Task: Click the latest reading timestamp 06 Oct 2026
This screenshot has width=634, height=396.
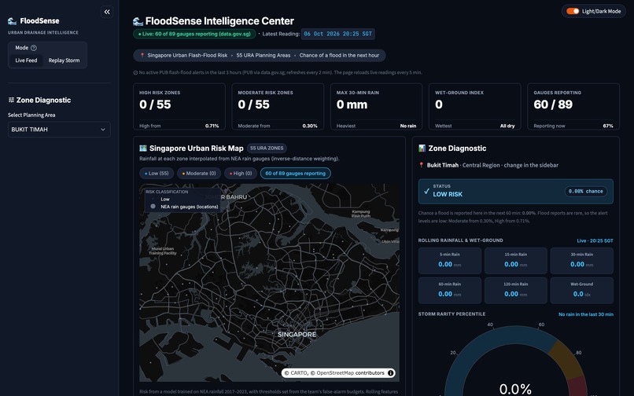Action: tap(337, 34)
